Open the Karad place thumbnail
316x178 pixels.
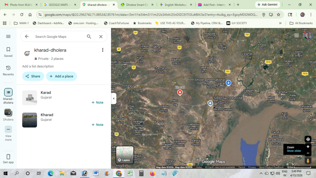(30, 98)
